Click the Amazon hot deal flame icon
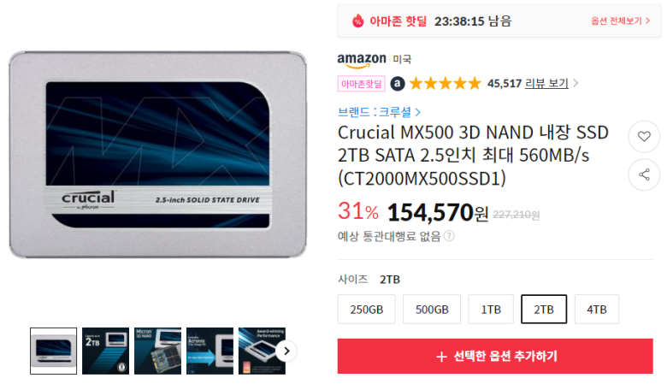This screenshot has height=384, width=667. click(x=357, y=21)
